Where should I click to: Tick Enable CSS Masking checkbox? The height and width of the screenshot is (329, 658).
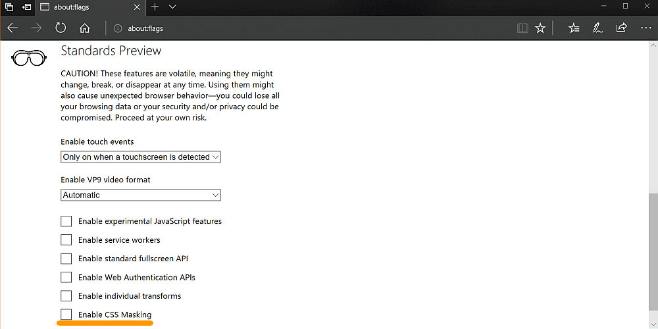point(66,315)
